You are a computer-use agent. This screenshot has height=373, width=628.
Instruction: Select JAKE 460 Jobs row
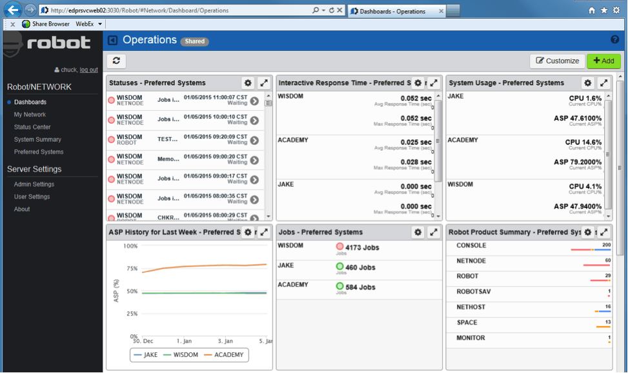pos(359,269)
